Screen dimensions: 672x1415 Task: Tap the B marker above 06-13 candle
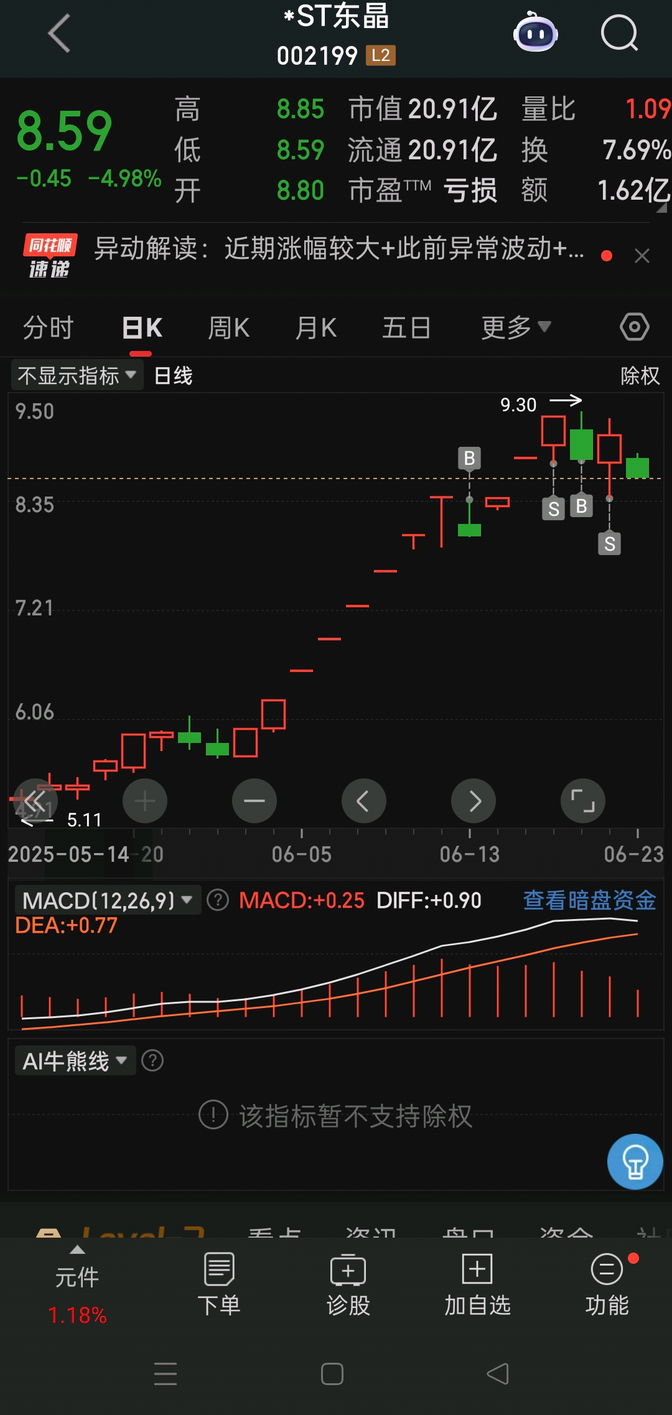coord(470,458)
